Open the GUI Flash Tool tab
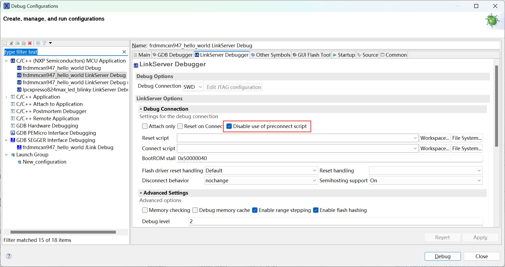505x267 pixels. point(312,55)
